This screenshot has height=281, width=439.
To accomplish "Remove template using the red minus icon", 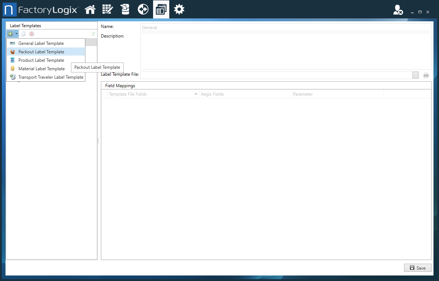I will [31, 33].
